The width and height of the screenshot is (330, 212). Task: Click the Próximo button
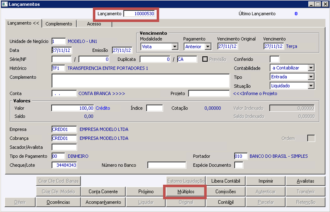(x=146, y=191)
